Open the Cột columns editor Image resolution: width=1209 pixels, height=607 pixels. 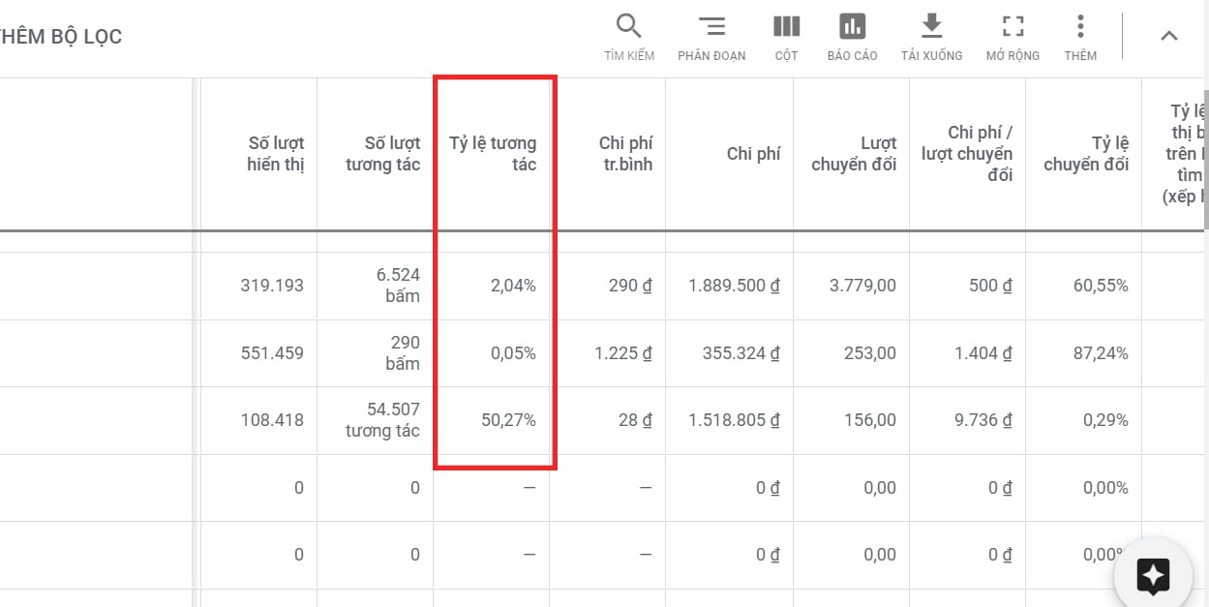point(786,38)
